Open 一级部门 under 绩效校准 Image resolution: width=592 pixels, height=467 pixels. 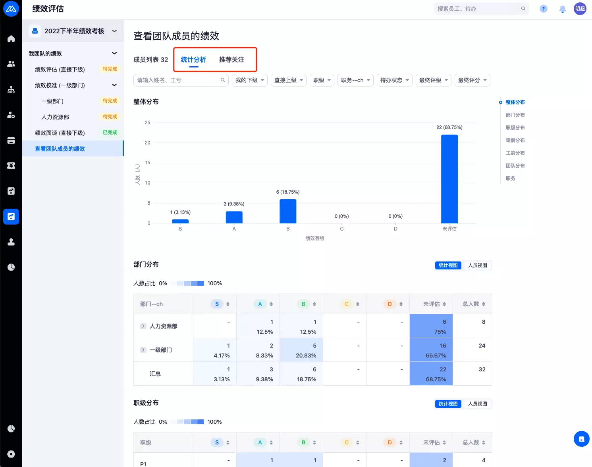pyautogui.click(x=73, y=101)
